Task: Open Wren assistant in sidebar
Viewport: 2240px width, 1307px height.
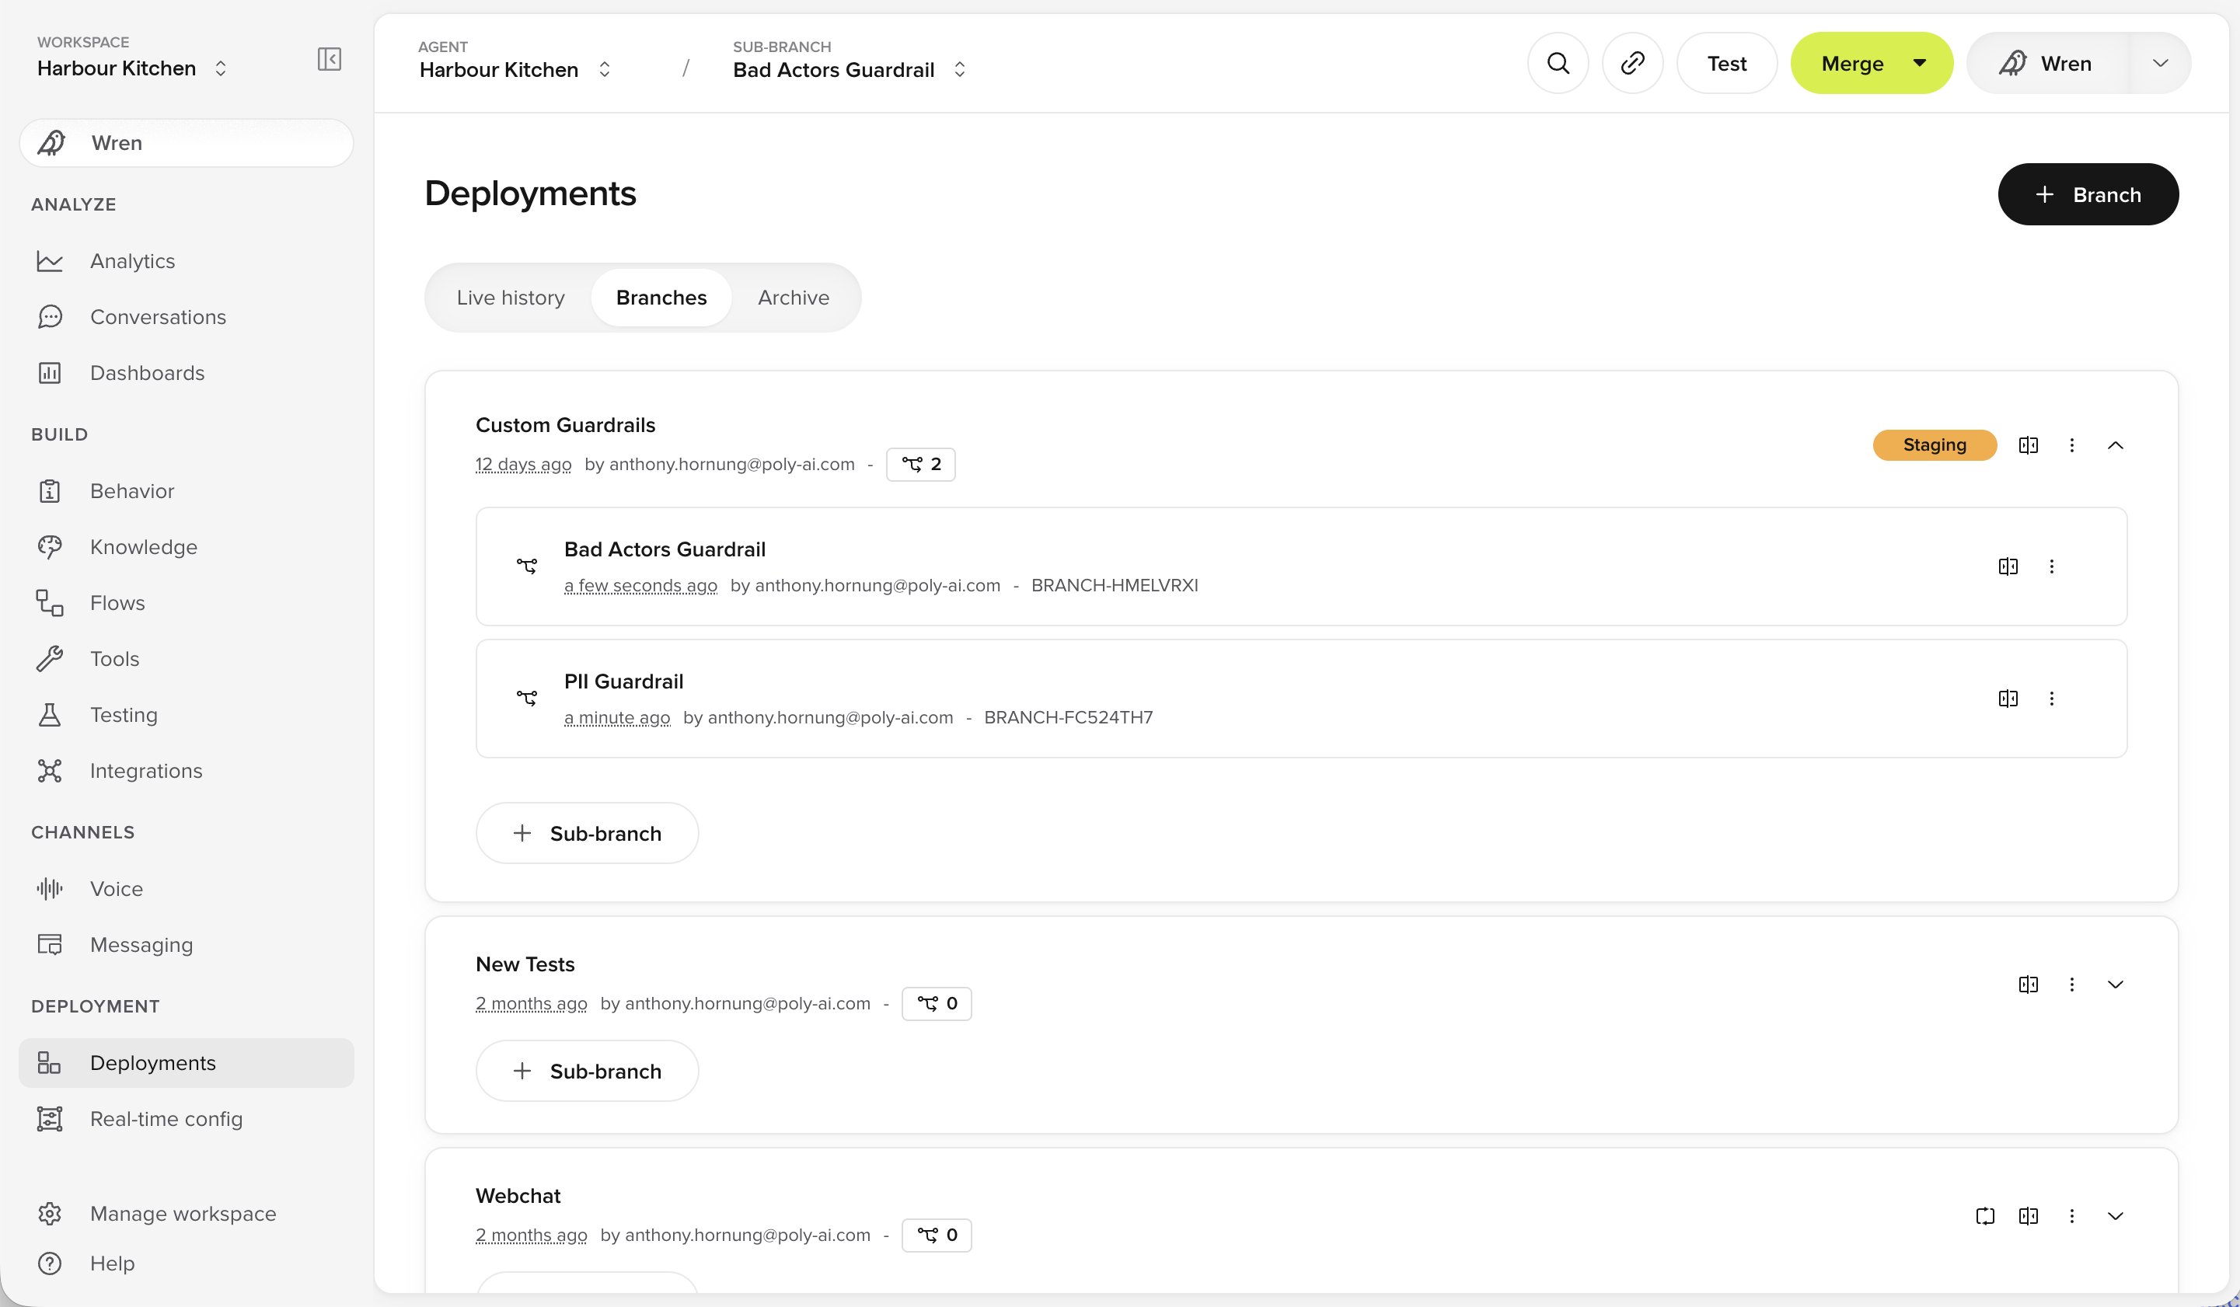Action: (x=187, y=143)
